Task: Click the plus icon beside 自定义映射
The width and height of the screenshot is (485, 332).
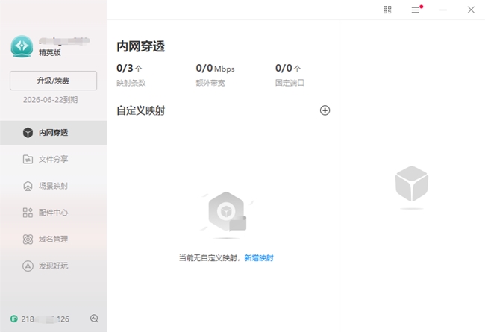Action: click(325, 110)
